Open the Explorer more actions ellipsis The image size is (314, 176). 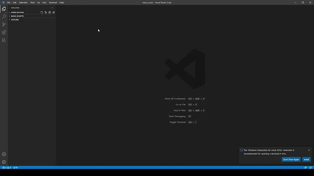[52, 8]
